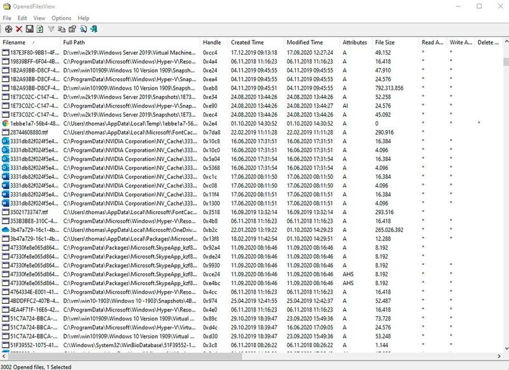Viewport: 509px width, 370px height.
Task: Click the file icon of 35021733747.ttf
Action: pyautogui.click(x=5, y=212)
